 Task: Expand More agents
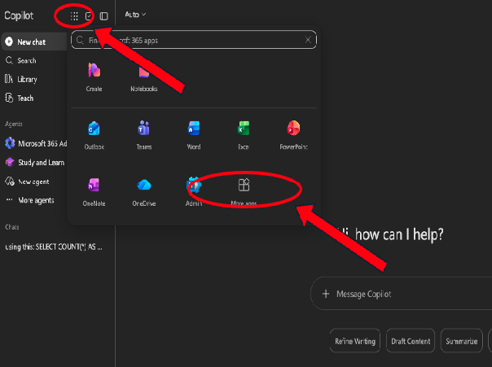pos(30,200)
